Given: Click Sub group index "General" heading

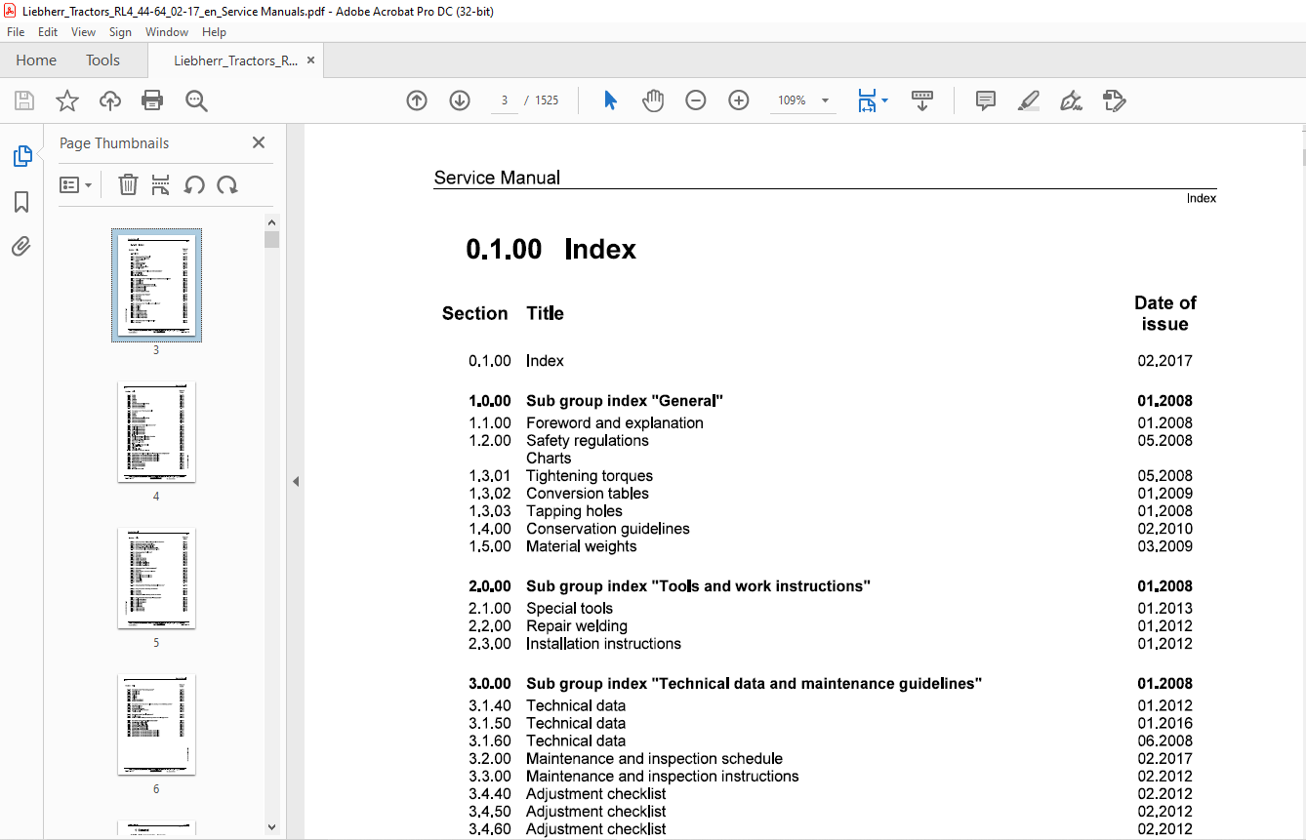Looking at the screenshot, I should point(625,401).
